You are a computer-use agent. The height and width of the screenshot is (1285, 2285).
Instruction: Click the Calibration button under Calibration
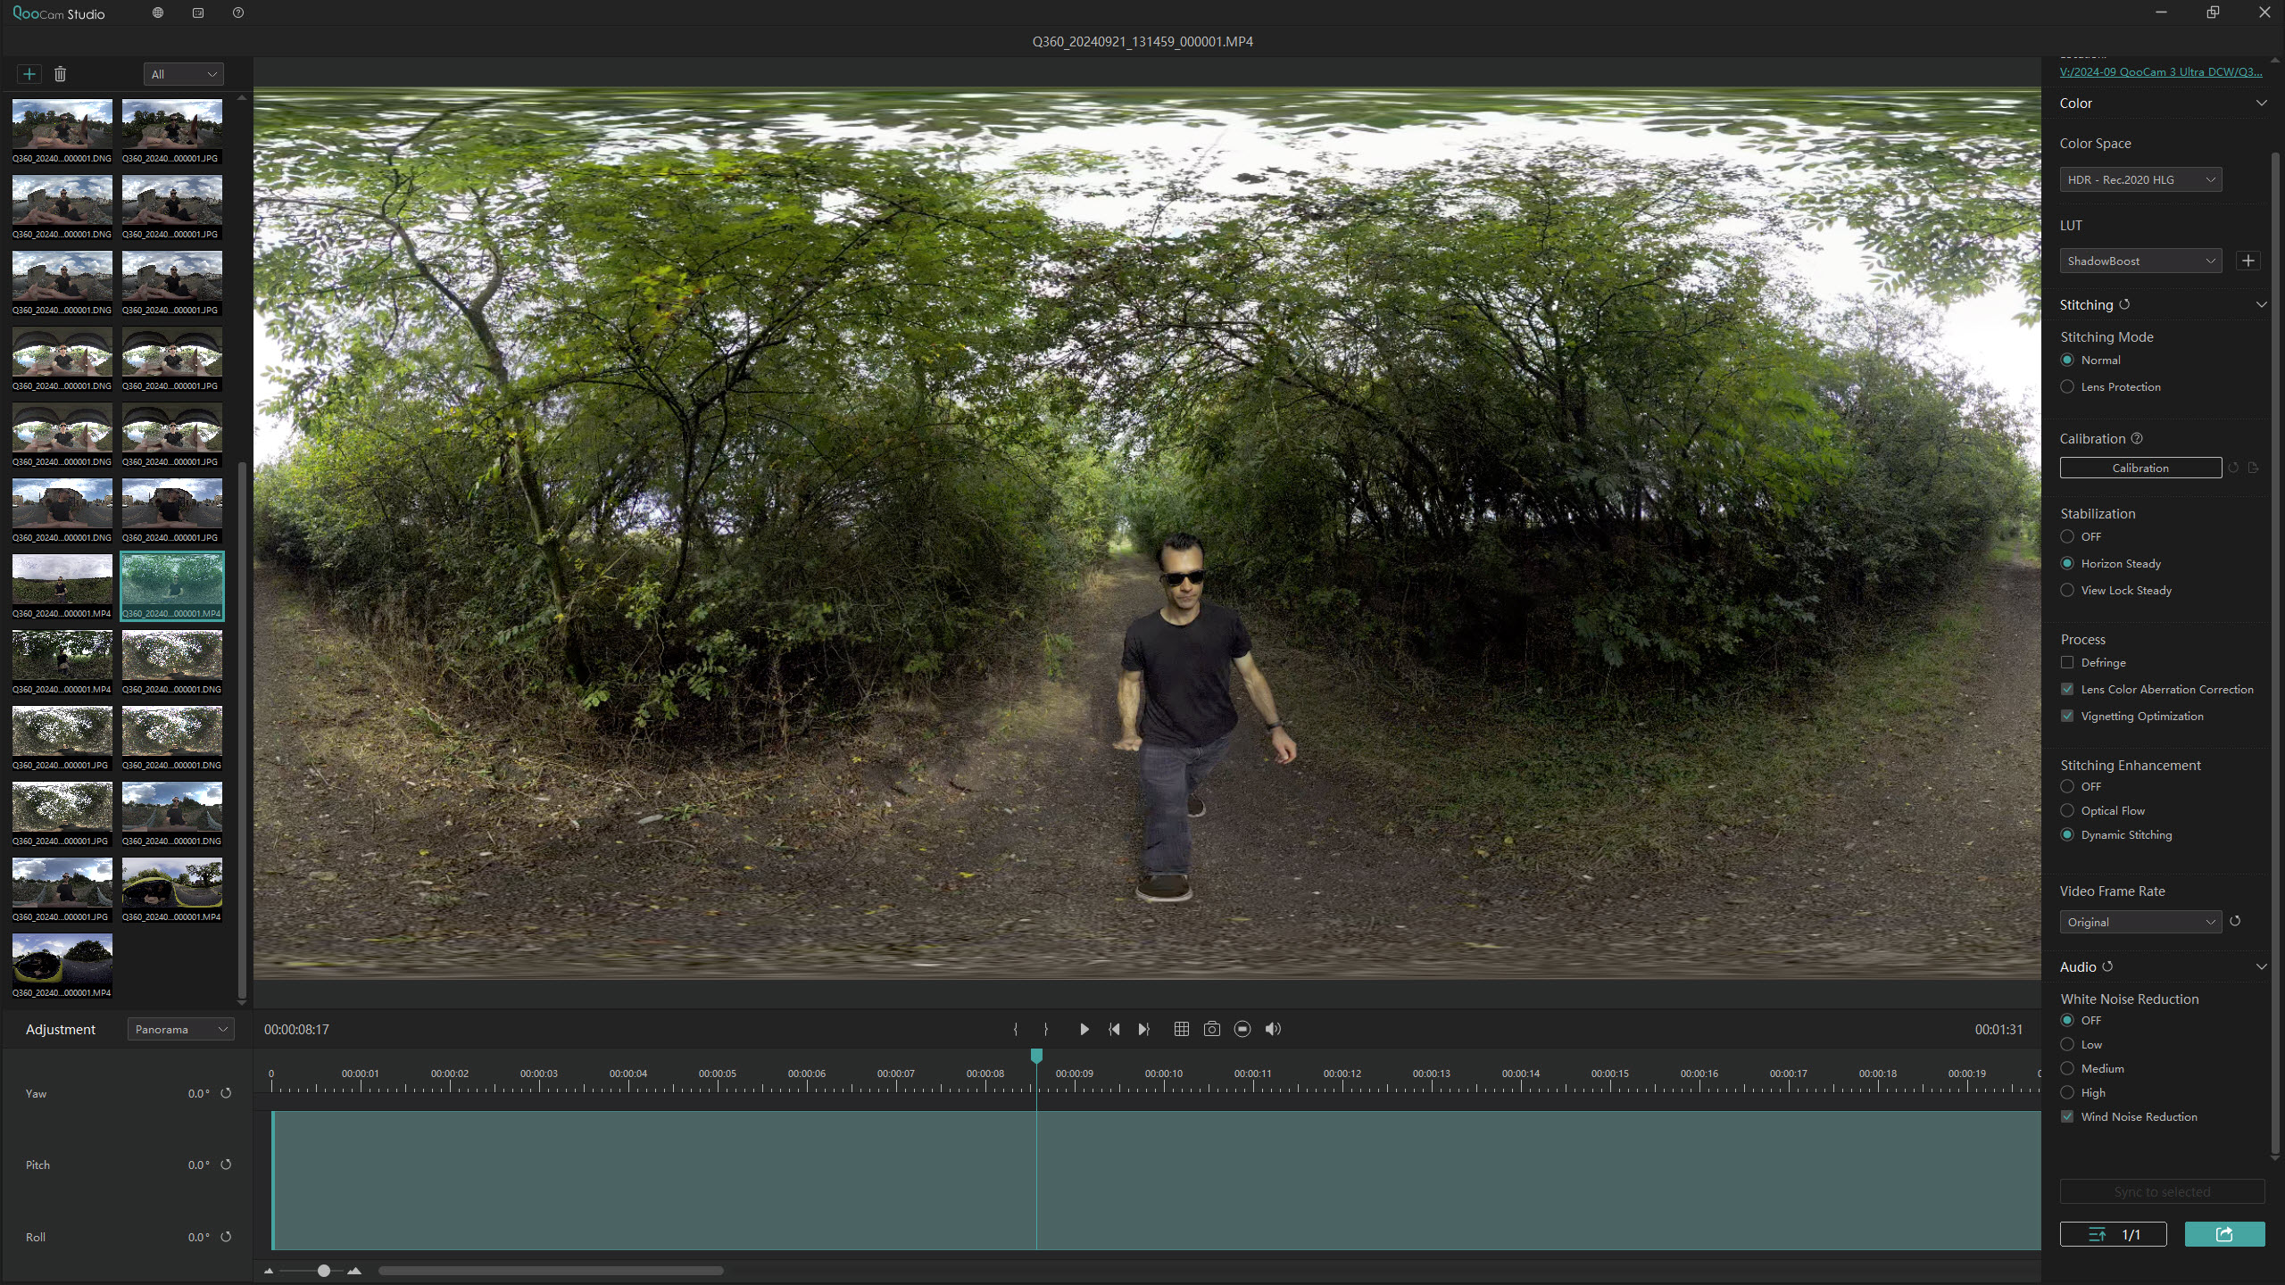[2140, 468]
